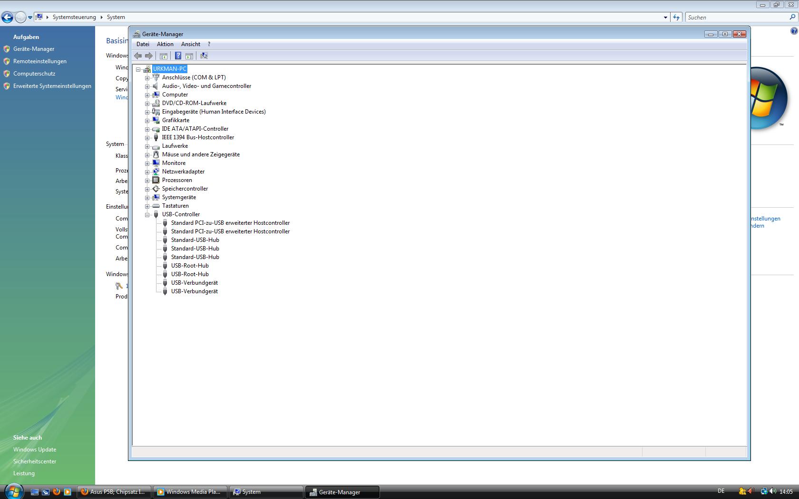The width and height of the screenshot is (799, 499).
Task: Open Leistung link in sidebar
Action: tap(24, 473)
